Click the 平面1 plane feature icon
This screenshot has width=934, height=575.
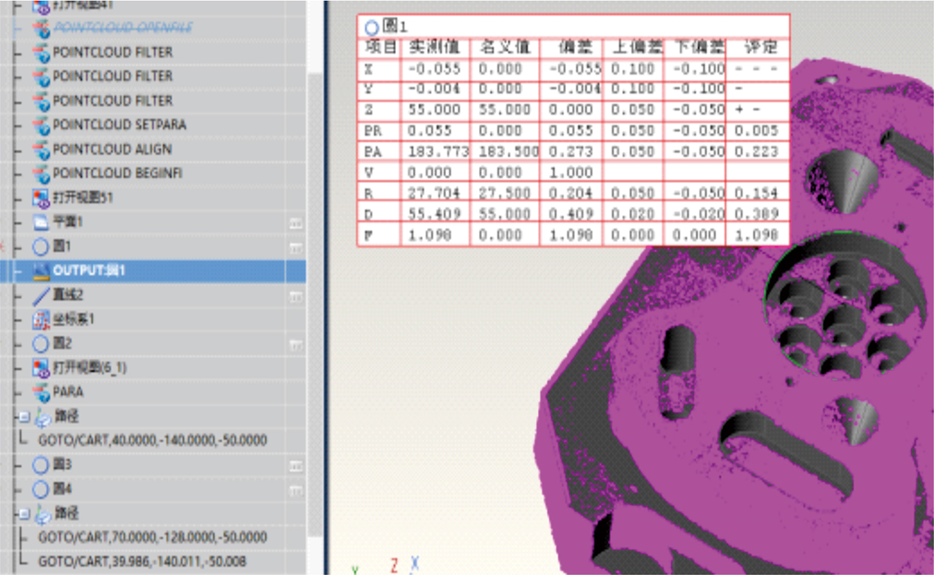tap(41, 222)
